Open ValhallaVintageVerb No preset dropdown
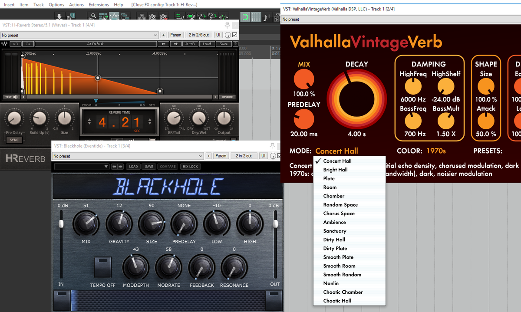 tap(401, 19)
